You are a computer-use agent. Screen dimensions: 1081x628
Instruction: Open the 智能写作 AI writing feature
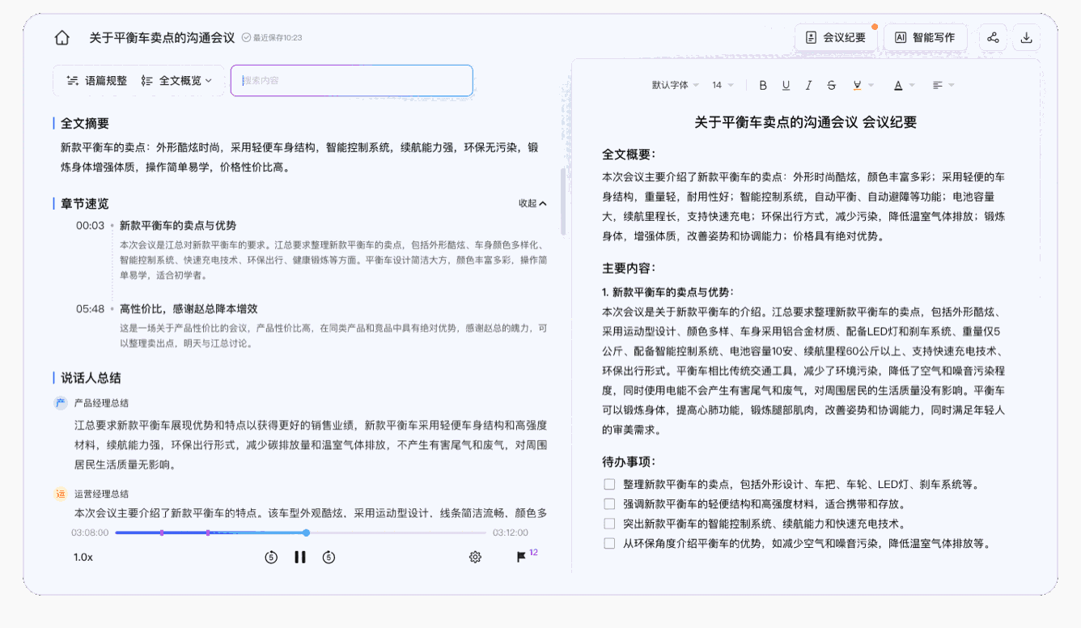925,37
